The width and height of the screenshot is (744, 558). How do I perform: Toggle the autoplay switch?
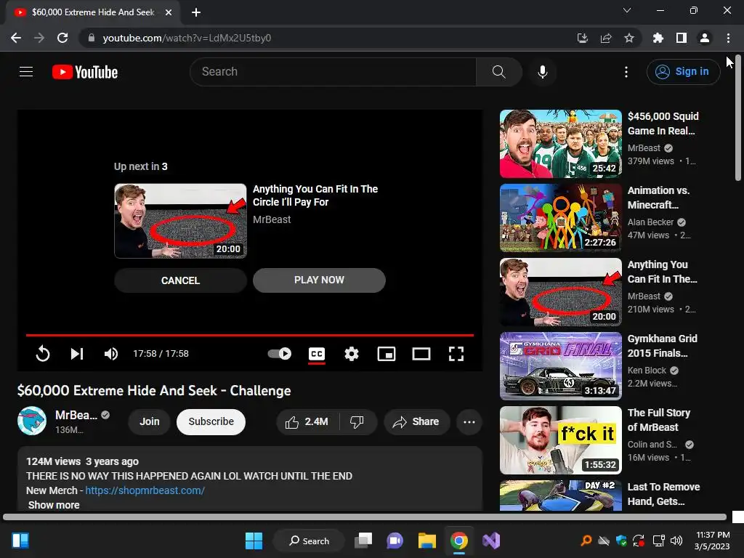(x=280, y=354)
